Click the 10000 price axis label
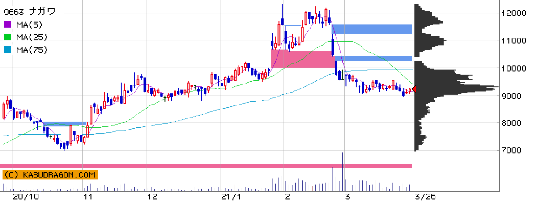 coord(513,68)
